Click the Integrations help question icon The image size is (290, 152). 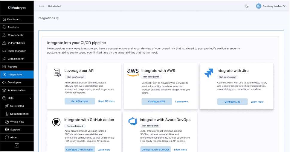pyautogui.click(x=58, y=18)
